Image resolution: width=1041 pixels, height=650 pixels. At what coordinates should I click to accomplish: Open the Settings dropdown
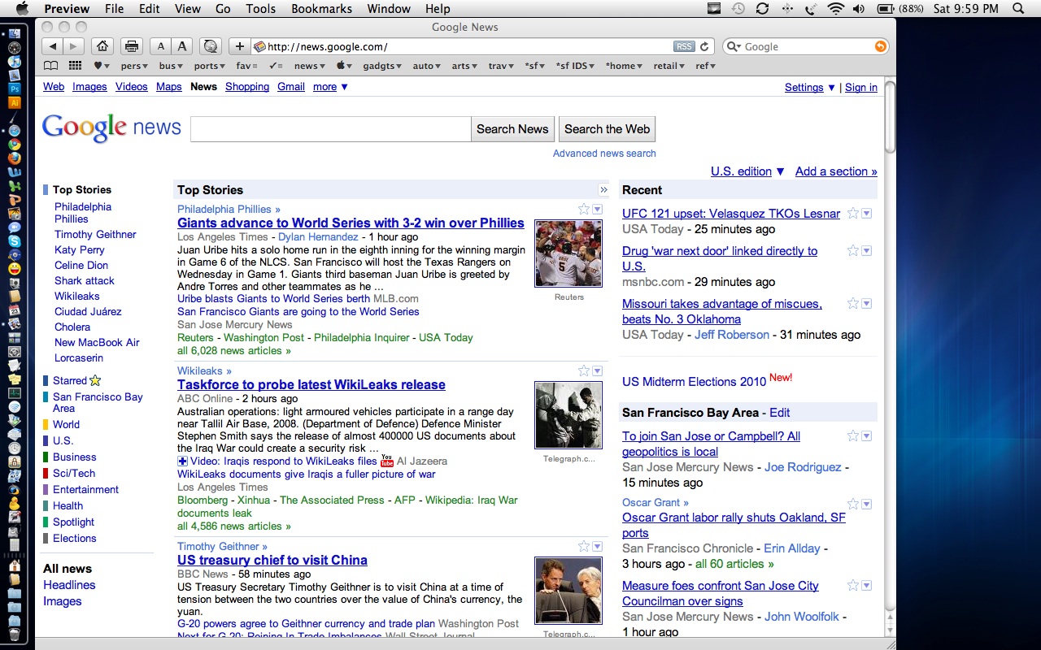(x=810, y=88)
